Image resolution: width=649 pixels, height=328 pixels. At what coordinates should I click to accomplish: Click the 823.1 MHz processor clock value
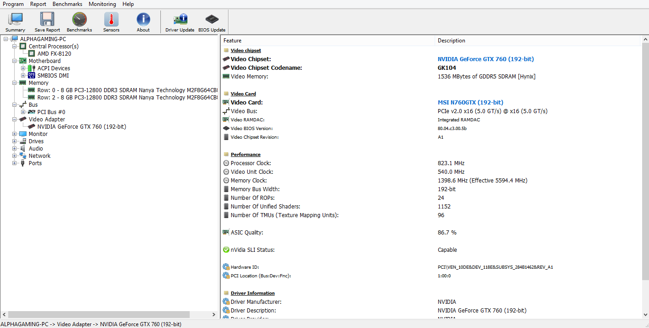click(451, 163)
